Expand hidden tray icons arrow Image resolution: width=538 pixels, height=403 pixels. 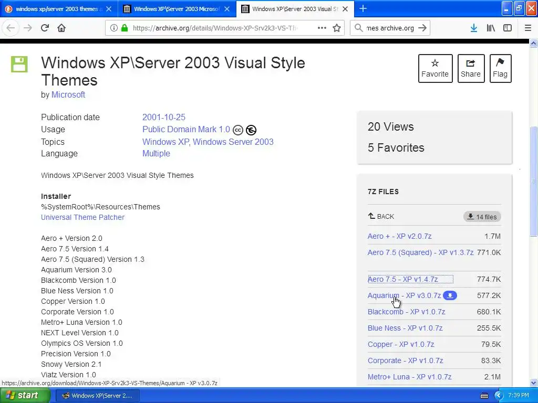[499, 396]
